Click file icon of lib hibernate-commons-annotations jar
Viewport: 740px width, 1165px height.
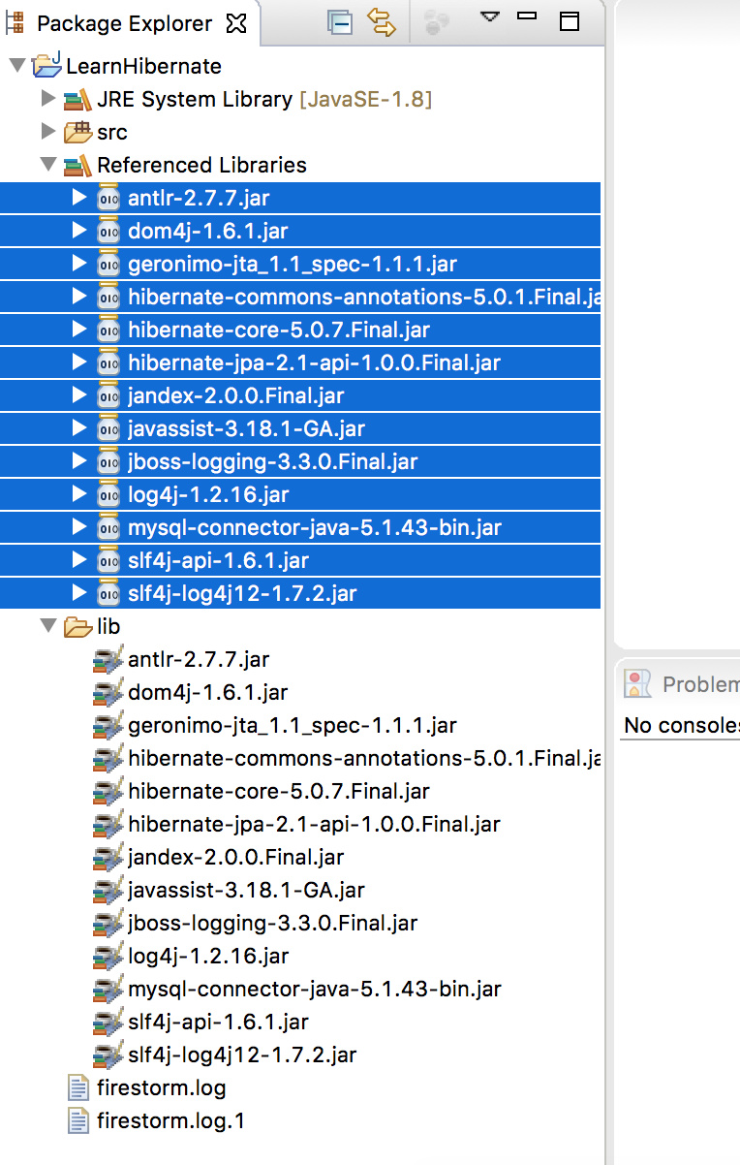click(x=108, y=759)
